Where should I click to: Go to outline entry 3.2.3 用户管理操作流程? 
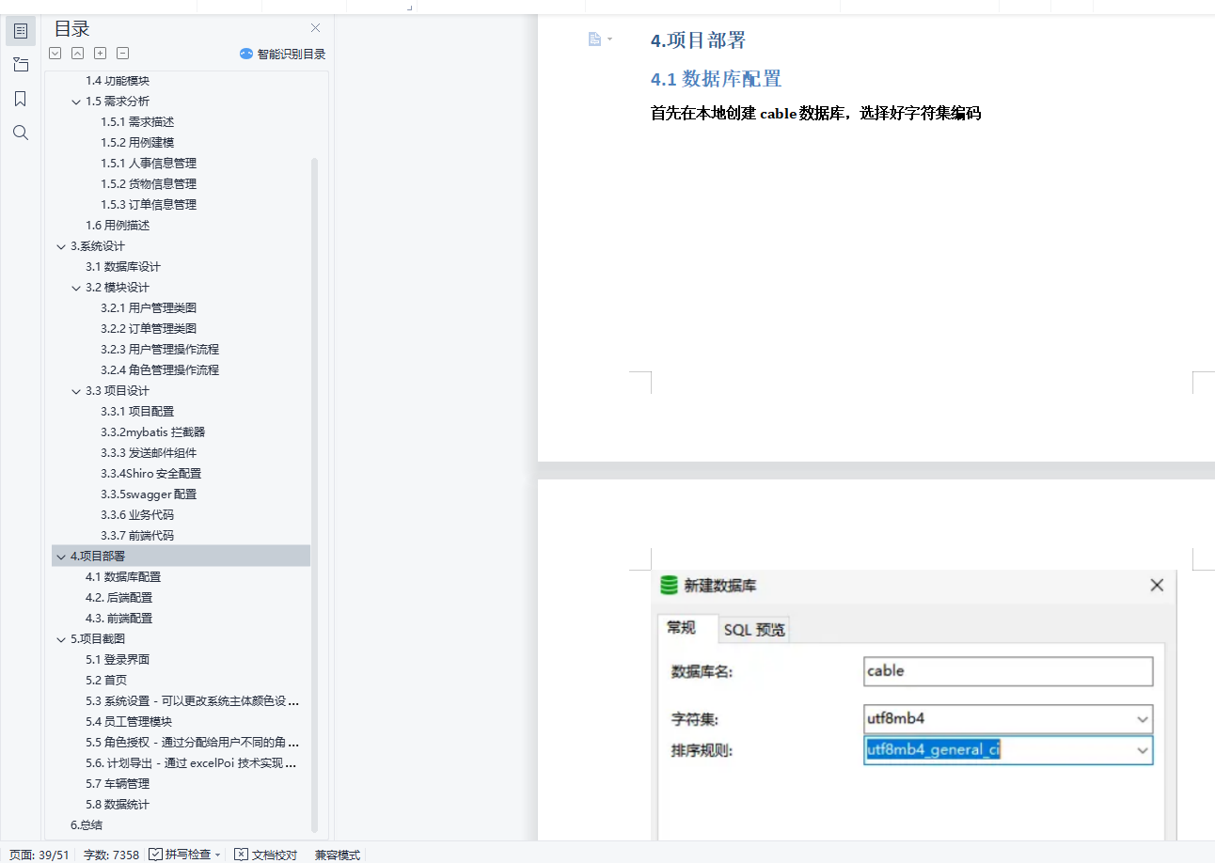[160, 350]
